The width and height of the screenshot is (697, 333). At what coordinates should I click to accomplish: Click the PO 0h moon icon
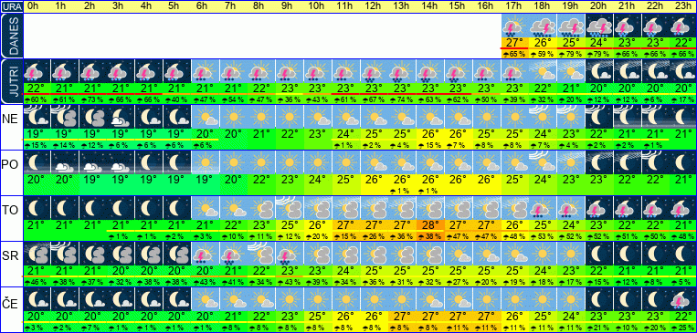click(37, 162)
